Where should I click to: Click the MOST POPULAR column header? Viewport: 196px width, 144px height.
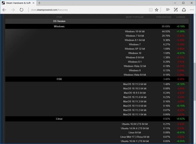point(135,17)
